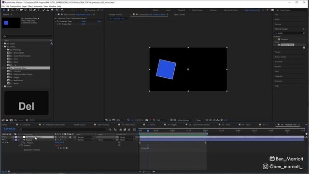Select the Roto Brush tool
Screen dimensions: 309x174
tap(57, 10)
